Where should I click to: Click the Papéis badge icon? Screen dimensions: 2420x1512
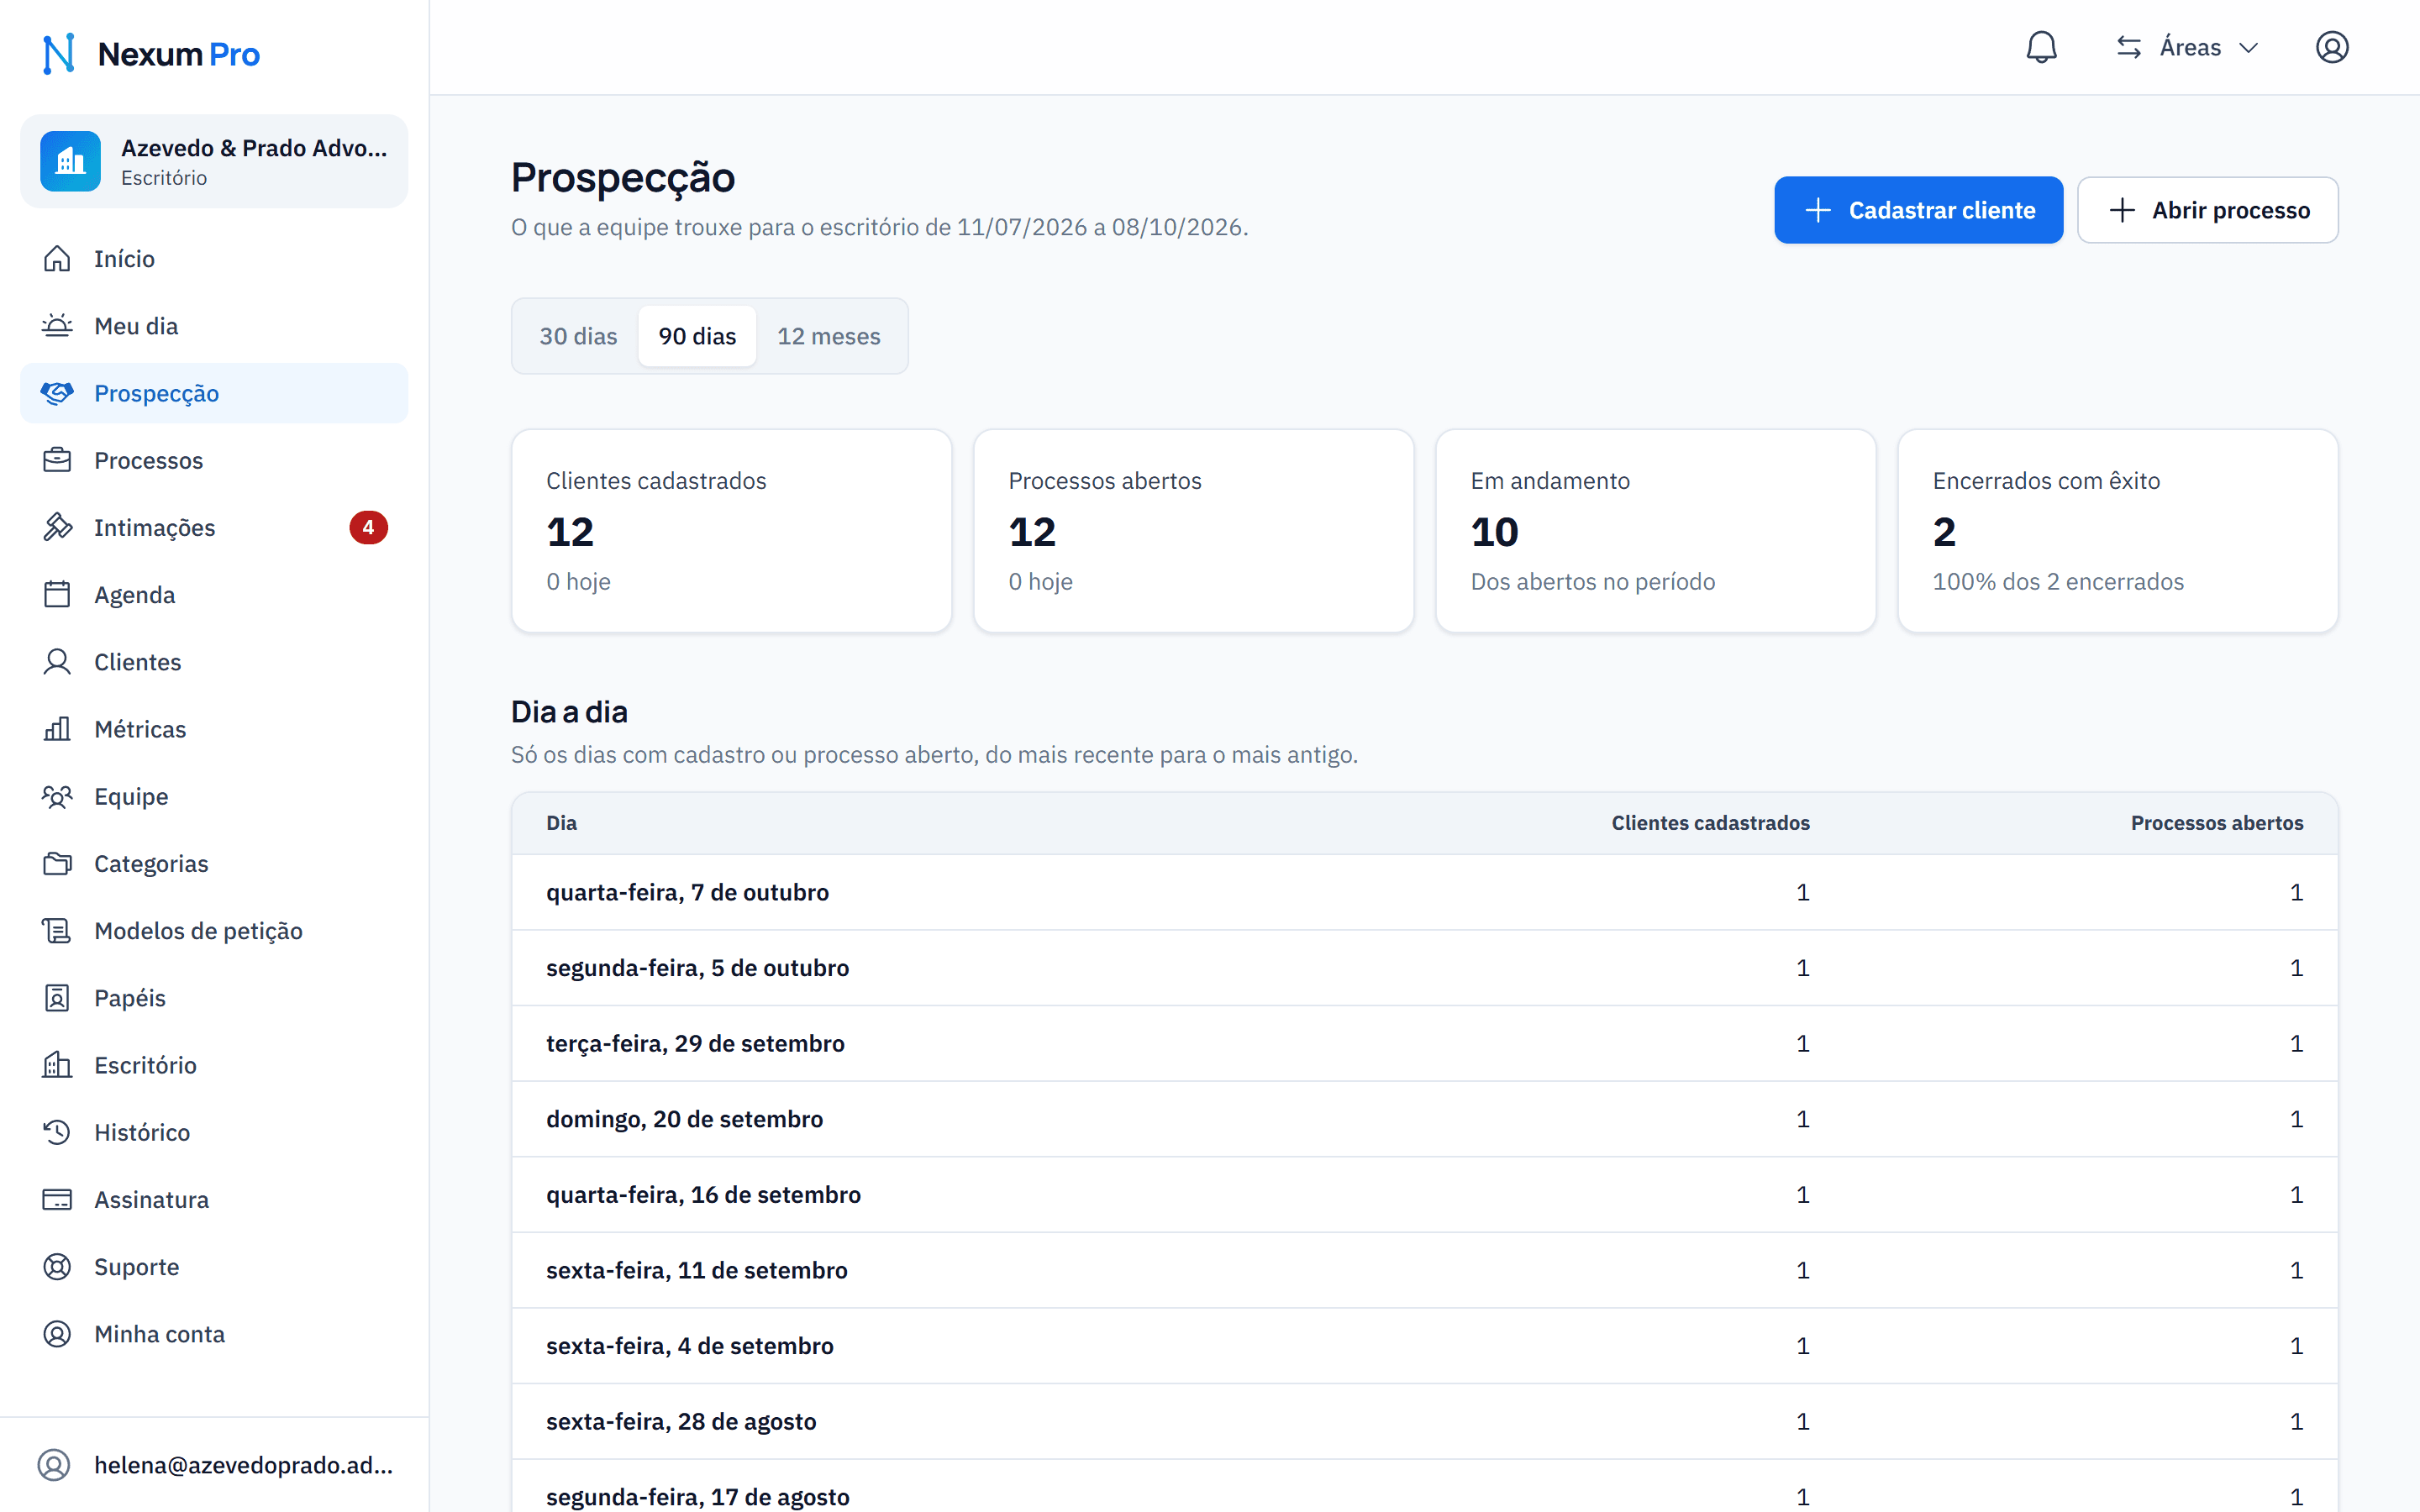(x=57, y=998)
